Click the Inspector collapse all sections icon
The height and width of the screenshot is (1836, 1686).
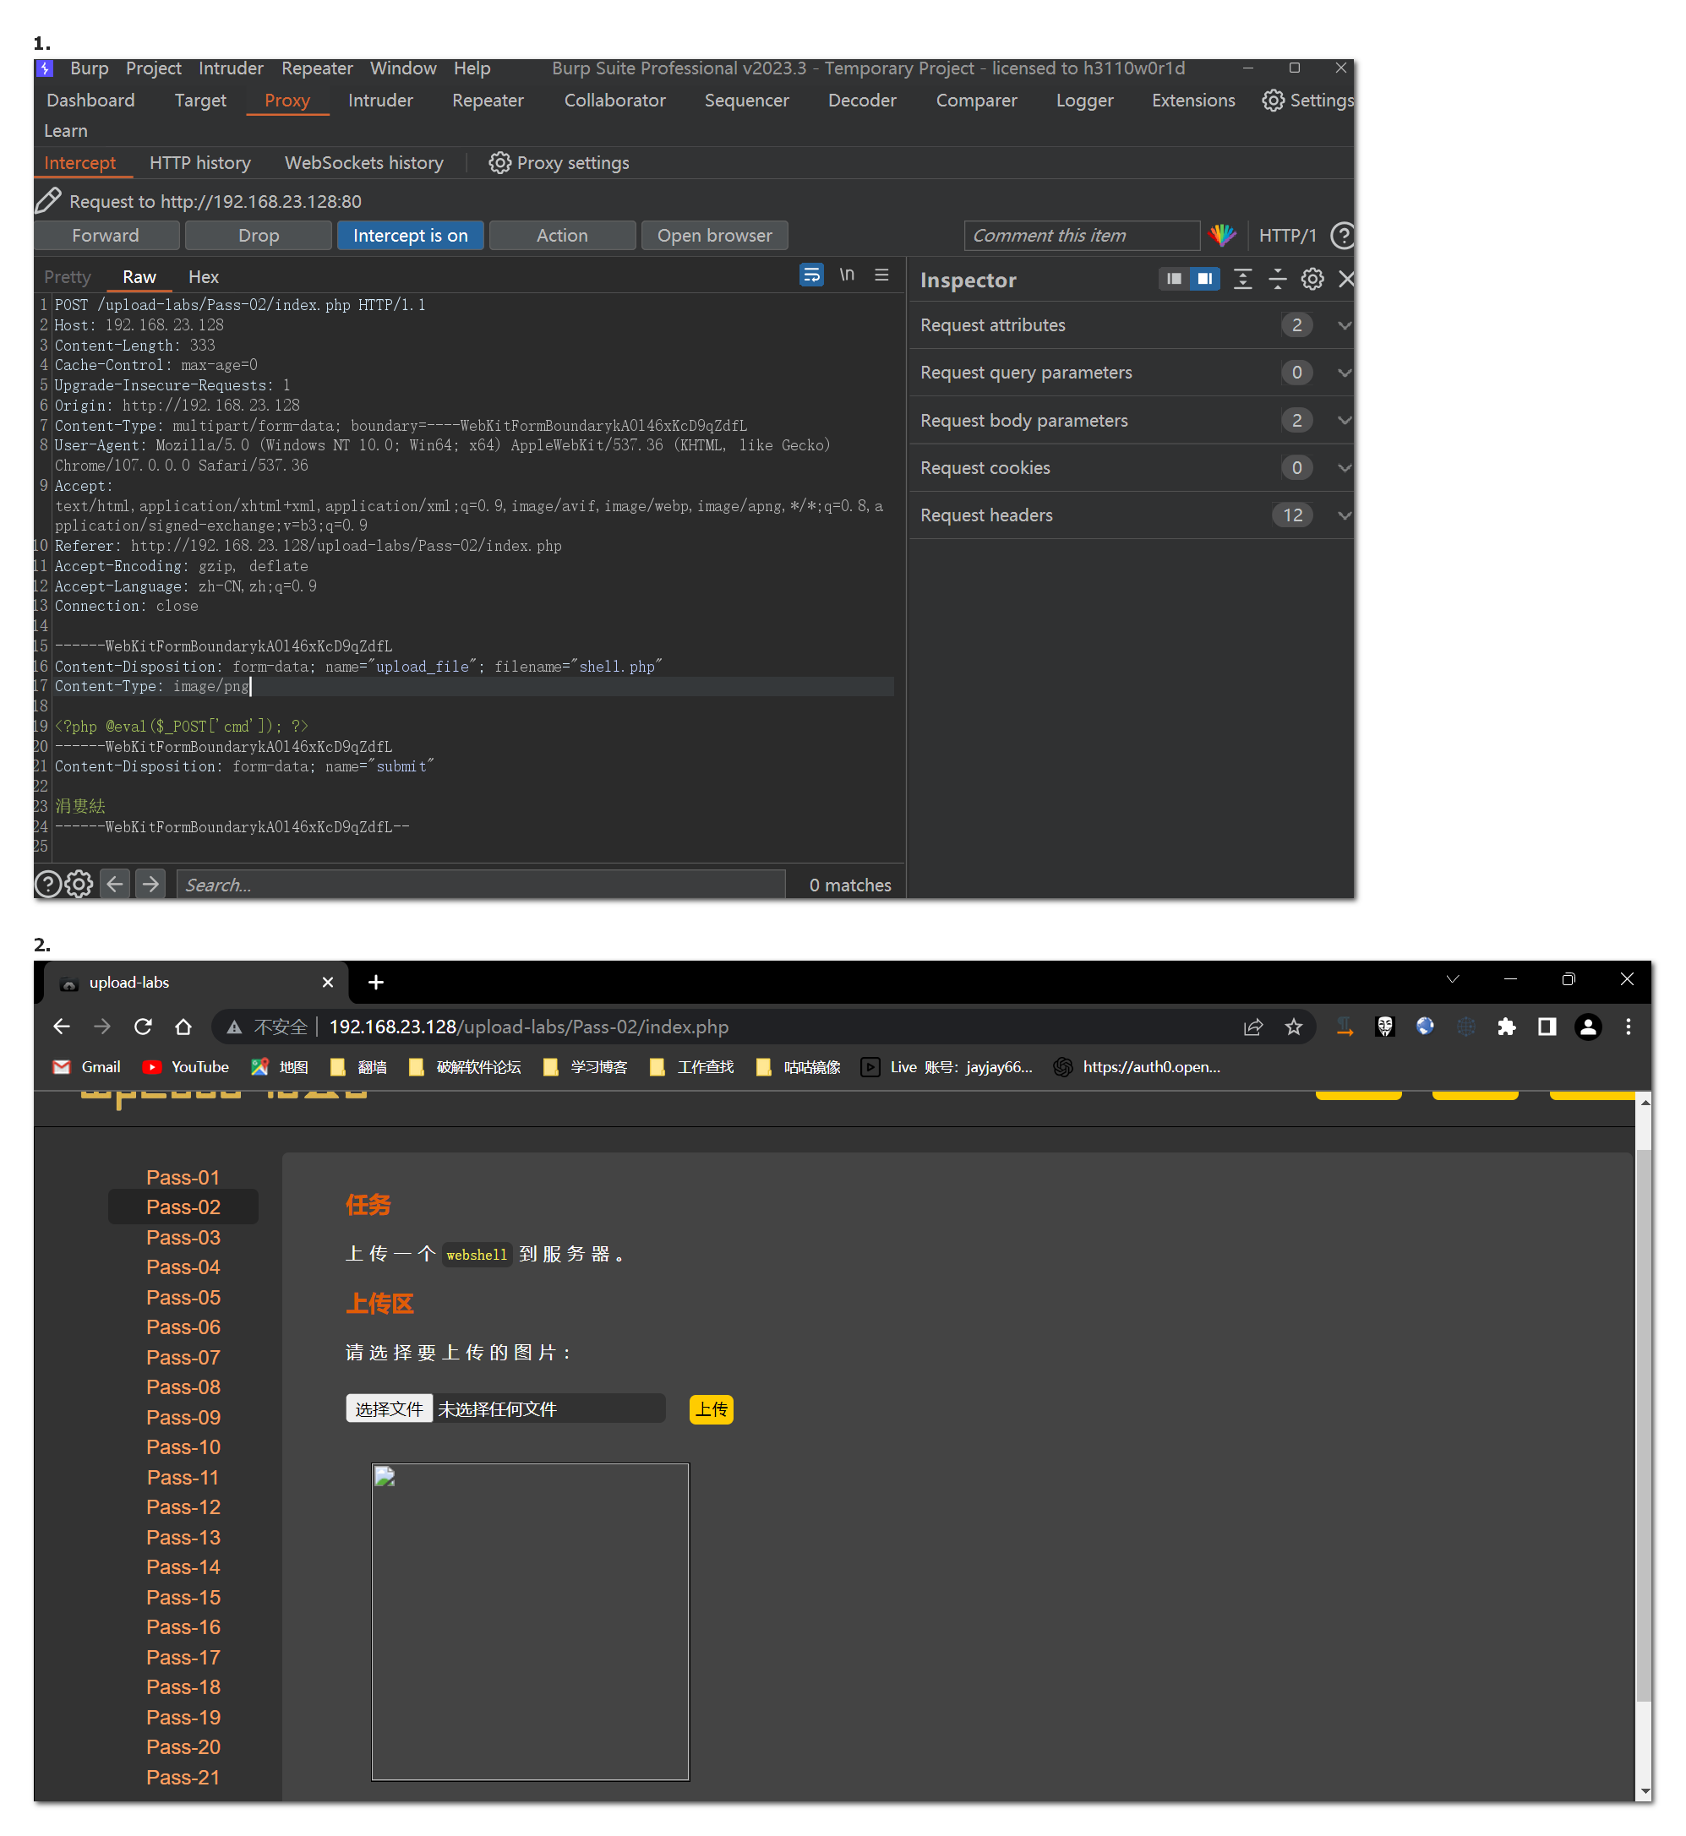tap(1276, 279)
